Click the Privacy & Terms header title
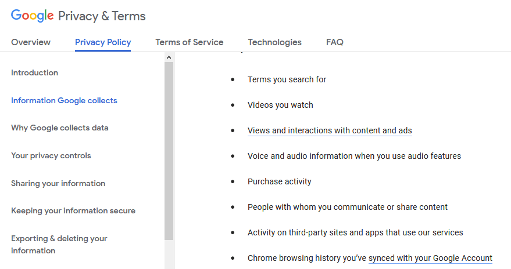 click(102, 16)
